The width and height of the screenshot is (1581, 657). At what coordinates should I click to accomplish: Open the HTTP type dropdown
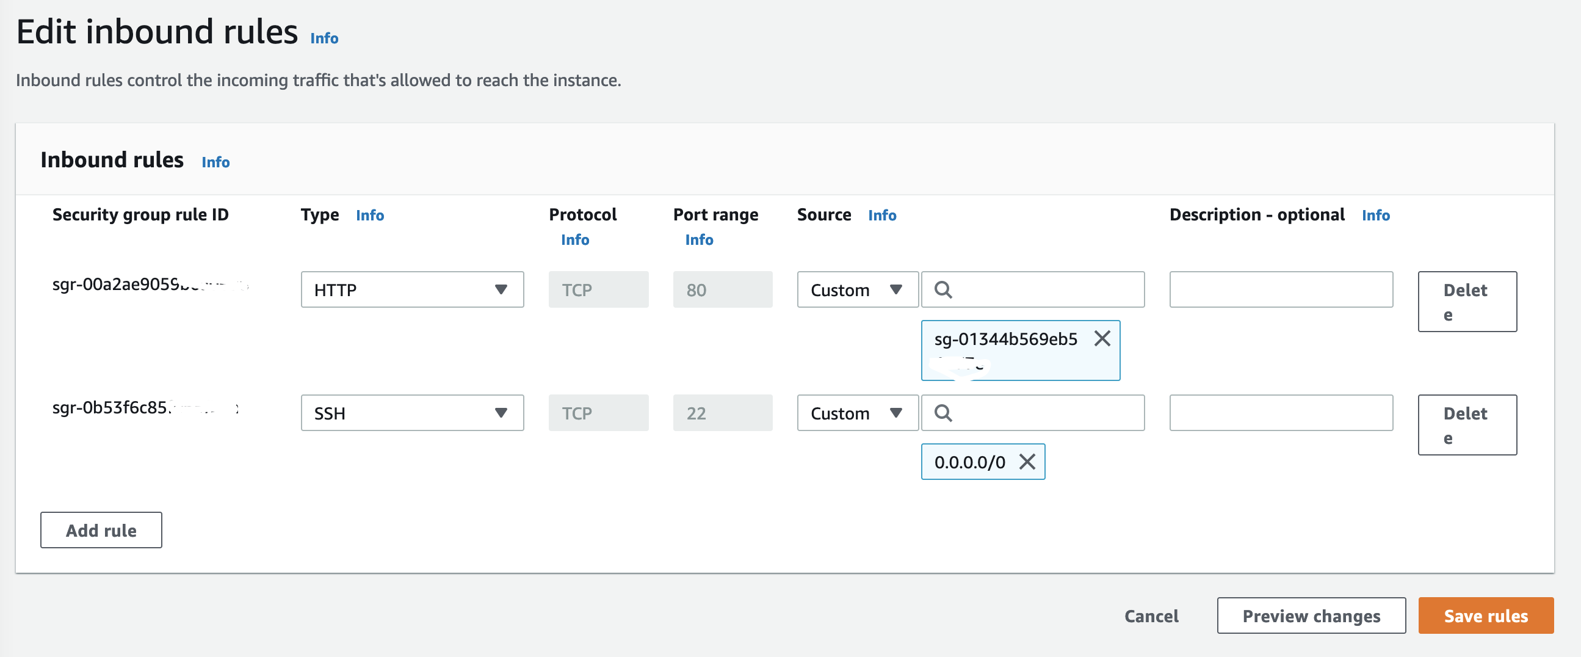coord(412,290)
